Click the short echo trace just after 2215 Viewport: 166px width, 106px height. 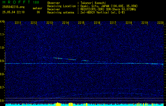click(86, 61)
